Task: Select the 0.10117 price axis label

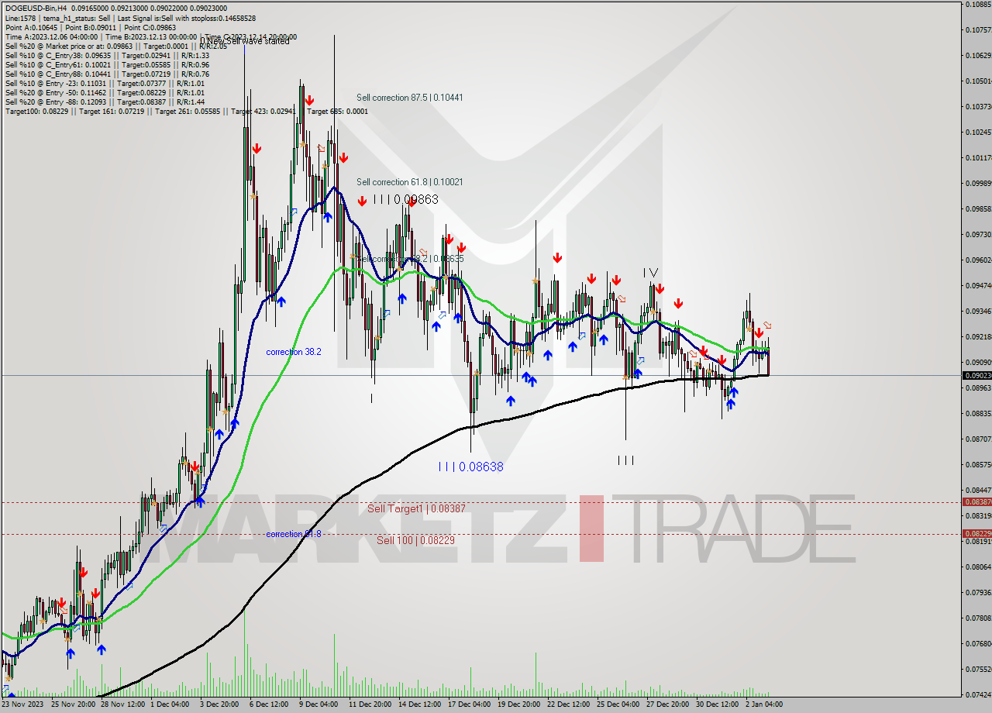Action: [978, 157]
